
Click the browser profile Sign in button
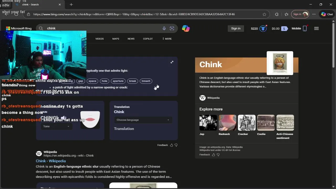click(x=300, y=14)
